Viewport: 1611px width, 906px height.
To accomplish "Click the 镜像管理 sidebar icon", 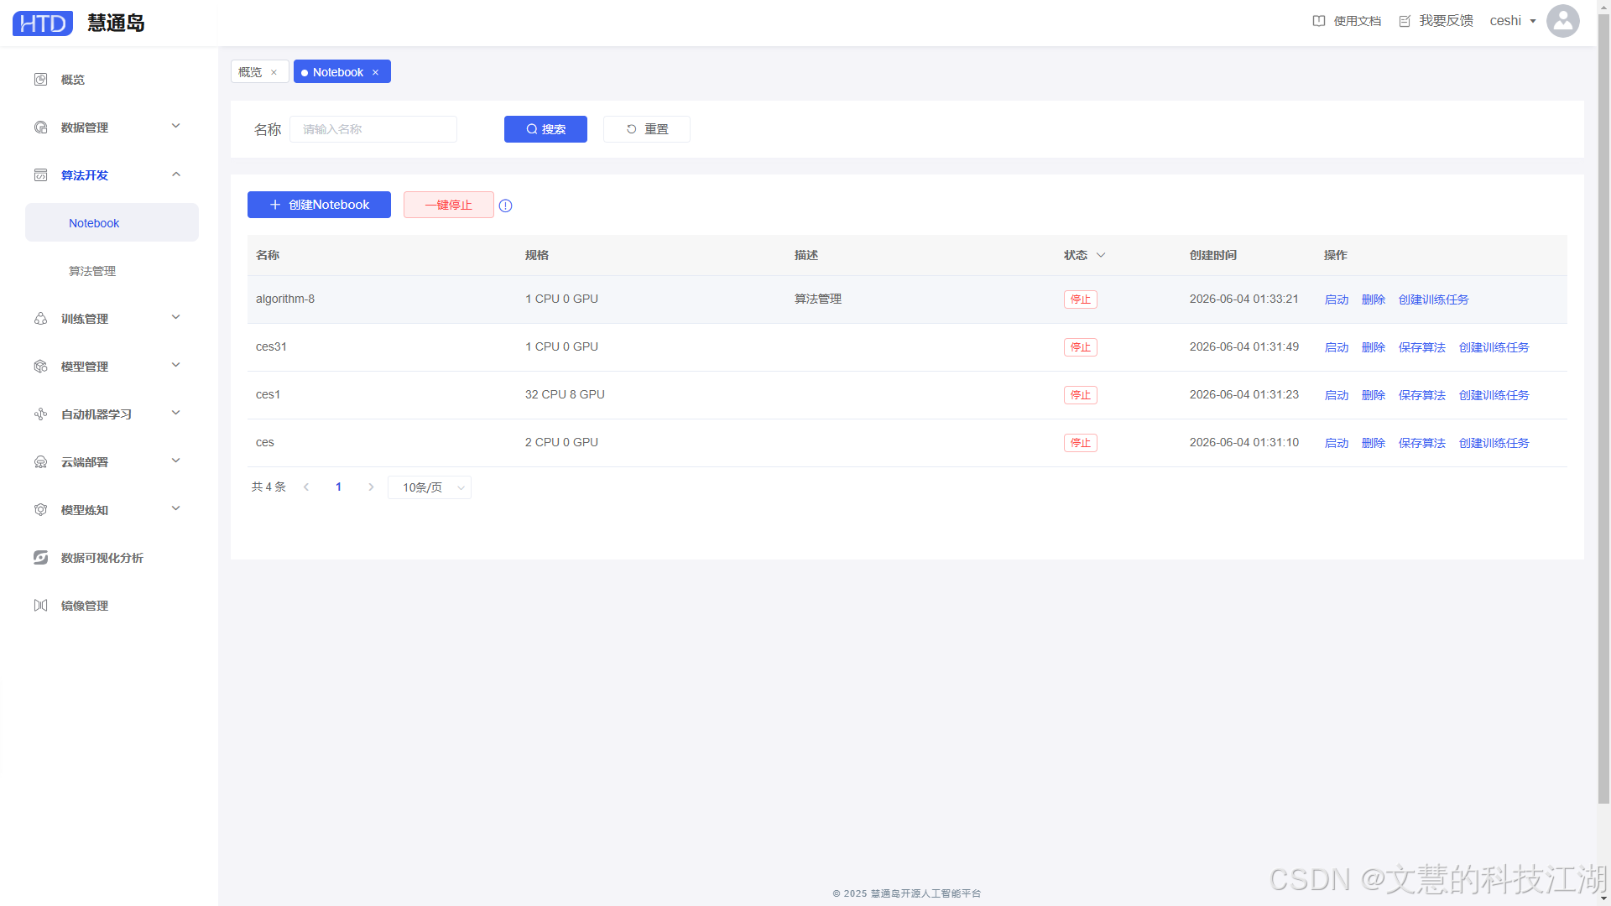I will [x=40, y=606].
